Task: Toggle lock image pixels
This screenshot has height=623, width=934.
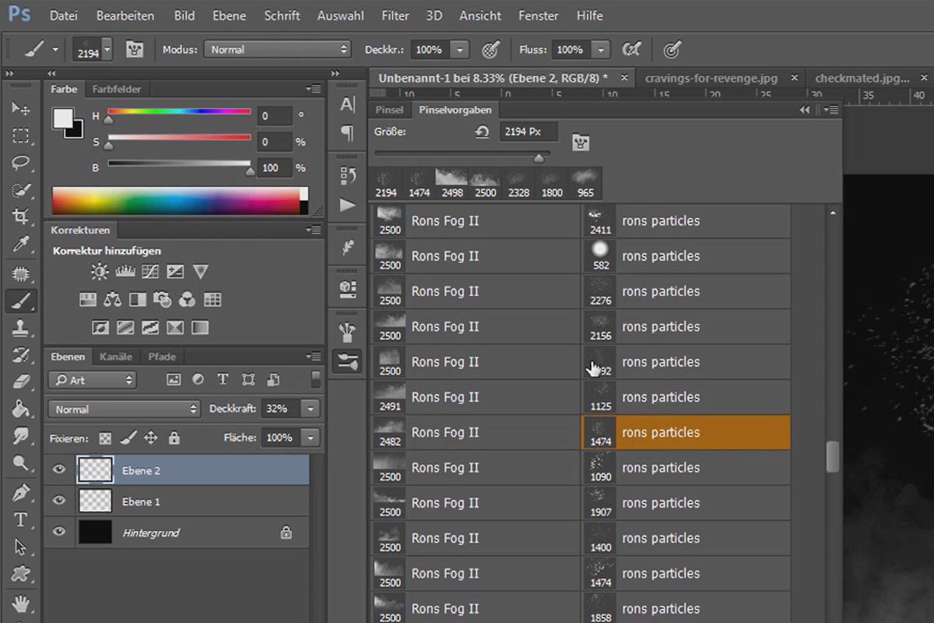Action: [x=128, y=438]
